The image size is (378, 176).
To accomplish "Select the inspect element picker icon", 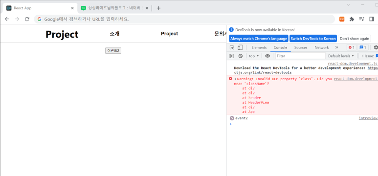I will 232,47.
